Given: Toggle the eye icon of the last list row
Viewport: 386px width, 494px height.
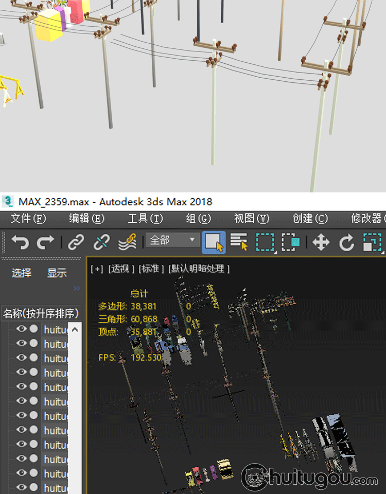Looking at the screenshot, I should (x=21, y=487).
